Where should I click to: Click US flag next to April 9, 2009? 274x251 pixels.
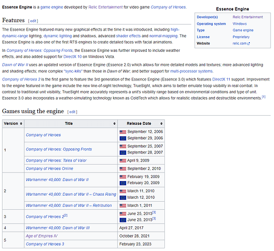pos(123,160)
